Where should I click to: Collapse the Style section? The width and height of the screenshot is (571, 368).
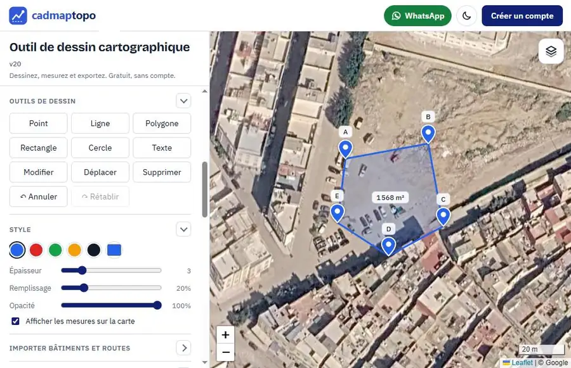tap(183, 229)
